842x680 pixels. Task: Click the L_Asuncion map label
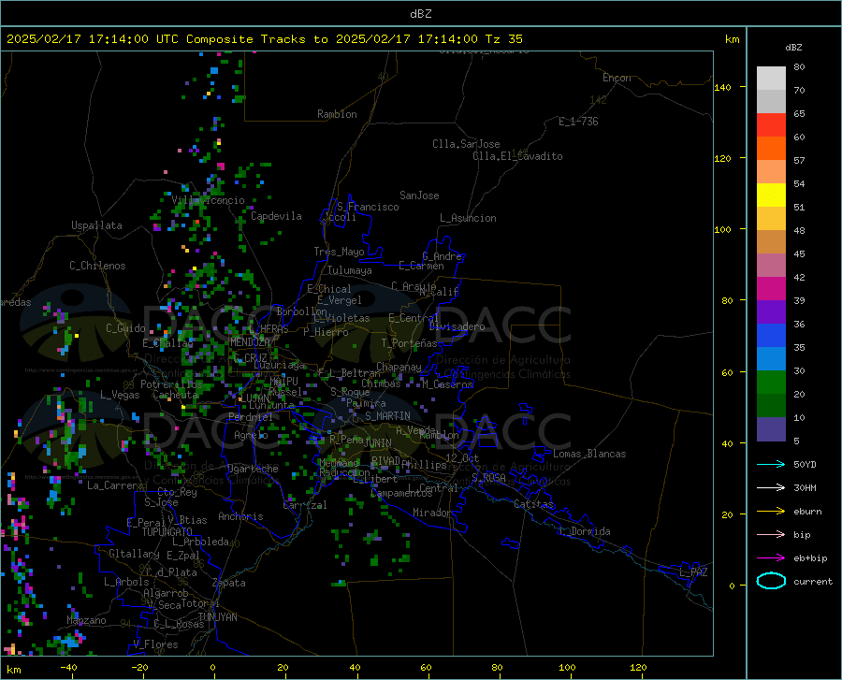point(468,218)
